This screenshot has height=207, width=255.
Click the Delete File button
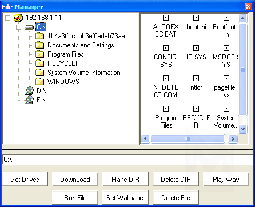176,197
